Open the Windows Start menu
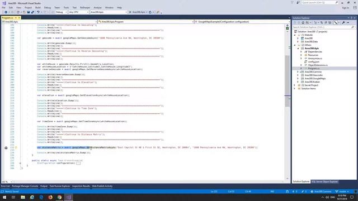Viewport: 358px width, 201px height. [x=4, y=197]
